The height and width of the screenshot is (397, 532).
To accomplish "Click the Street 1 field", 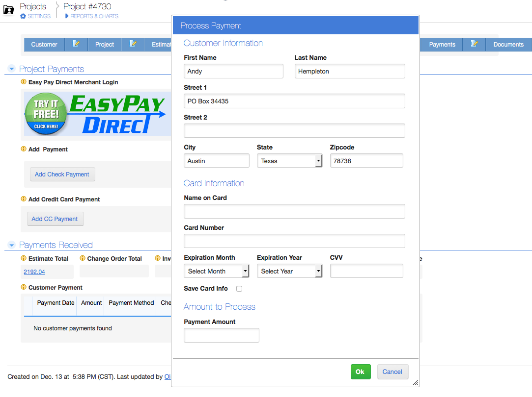I will pyautogui.click(x=294, y=101).
